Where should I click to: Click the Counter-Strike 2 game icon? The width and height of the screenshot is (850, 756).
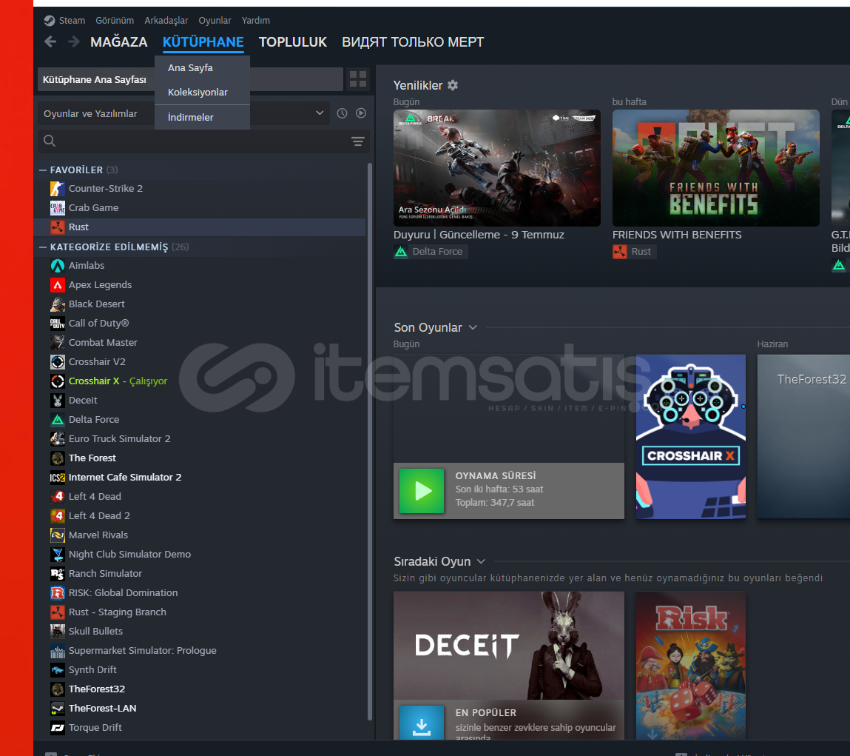click(58, 188)
